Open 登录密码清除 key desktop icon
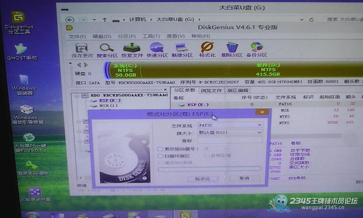 pos(32,169)
